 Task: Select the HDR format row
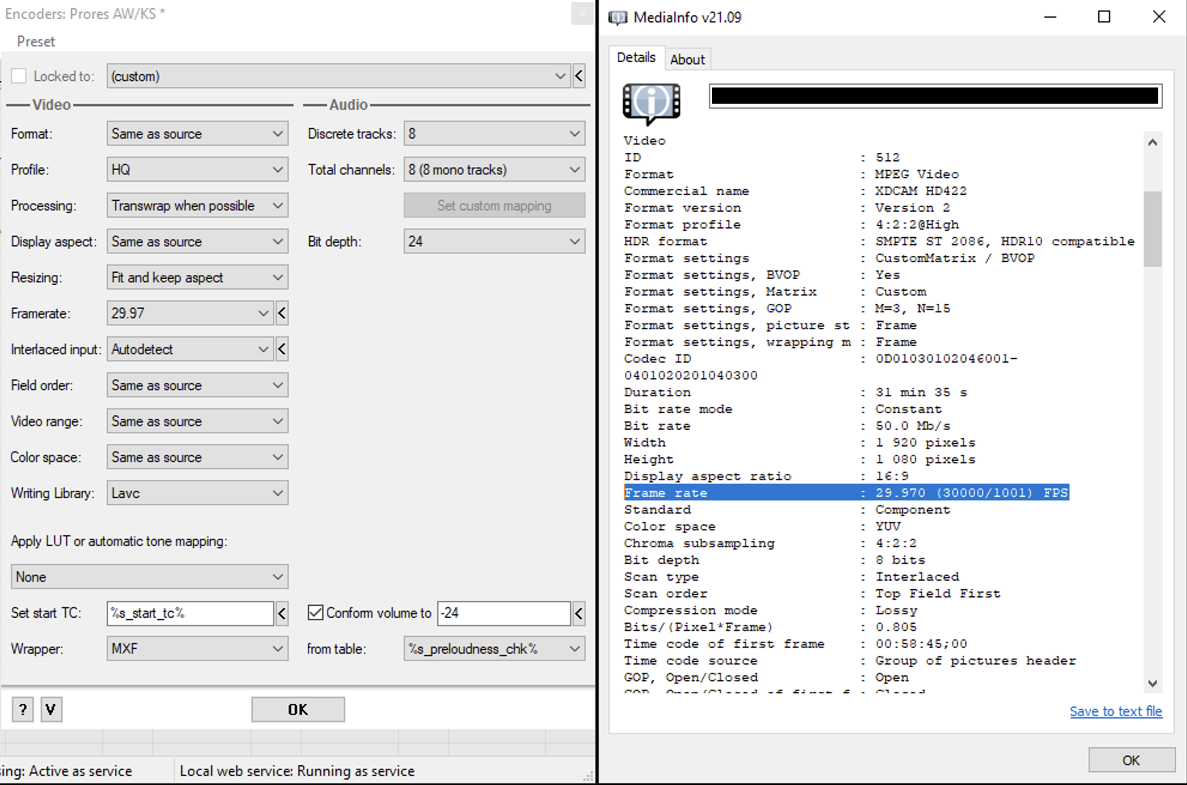(x=879, y=241)
